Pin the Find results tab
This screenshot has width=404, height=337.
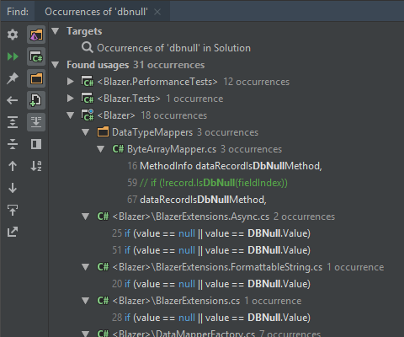pos(13,78)
